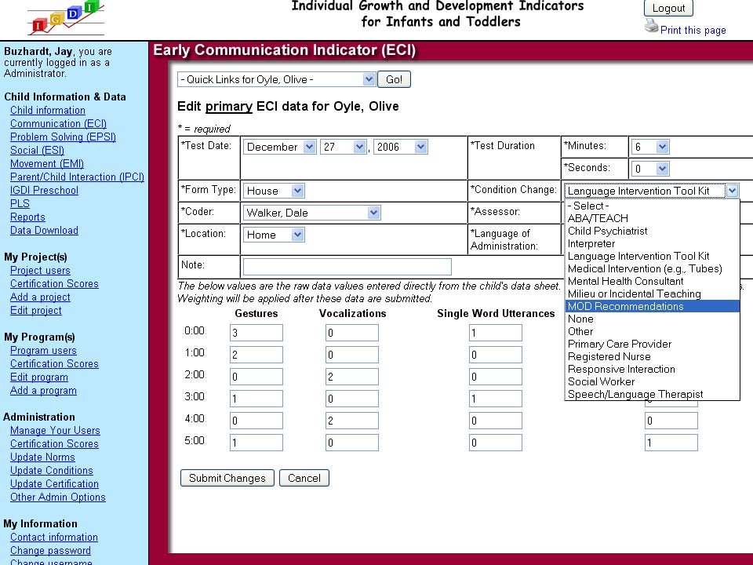Image resolution: width=753 pixels, height=565 pixels.
Task: Open the Problem Solving (EPSI) link
Action: point(63,137)
